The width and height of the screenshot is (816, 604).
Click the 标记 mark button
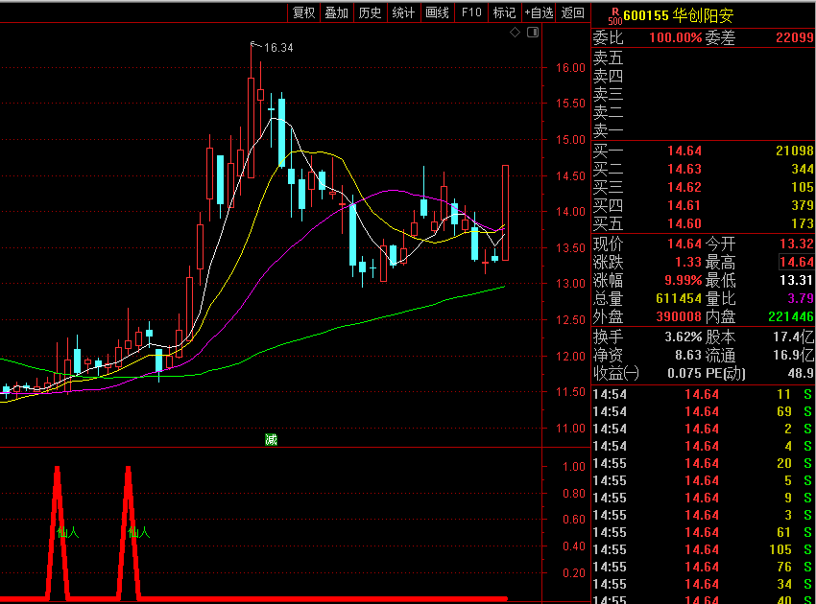point(504,12)
